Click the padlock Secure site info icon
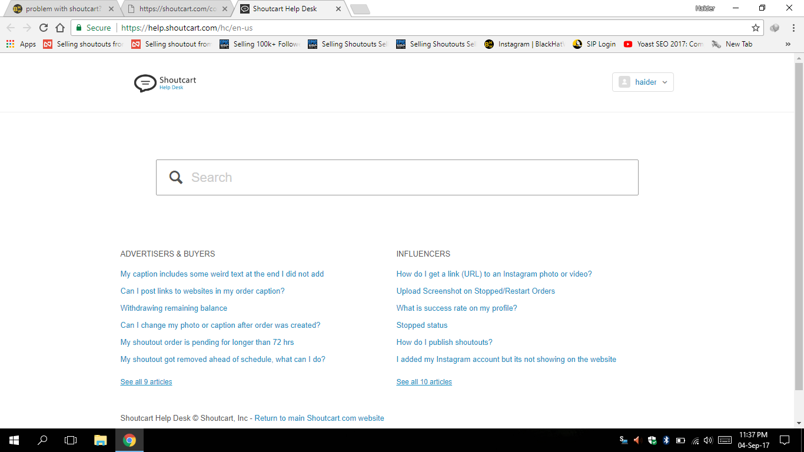This screenshot has width=804, height=452. [79, 28]
